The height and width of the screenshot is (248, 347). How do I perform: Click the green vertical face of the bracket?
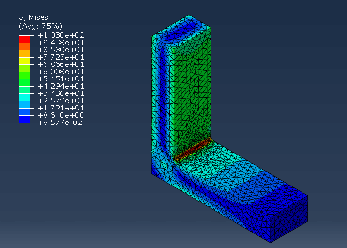coord(192,93)
